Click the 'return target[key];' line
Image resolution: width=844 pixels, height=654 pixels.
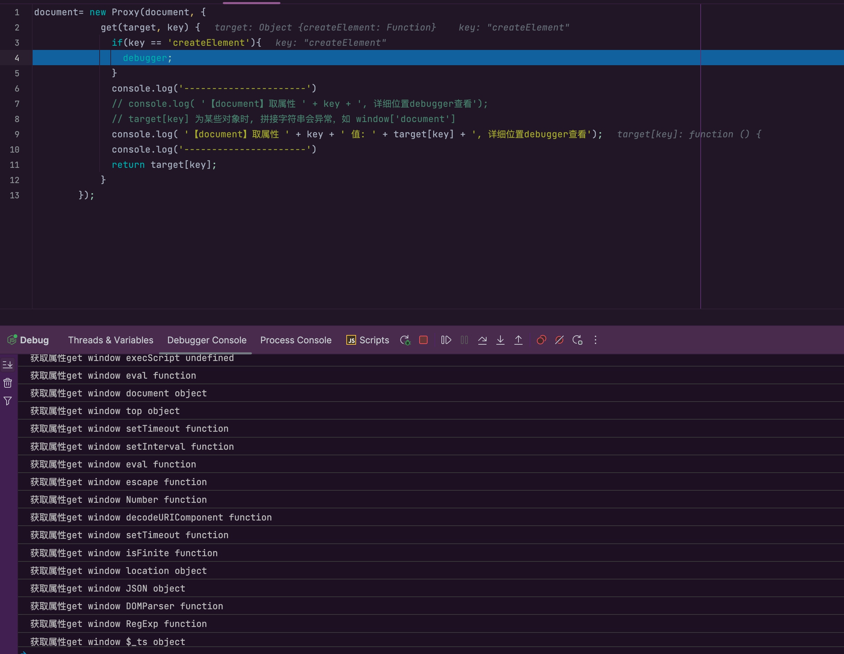[164, 165]
